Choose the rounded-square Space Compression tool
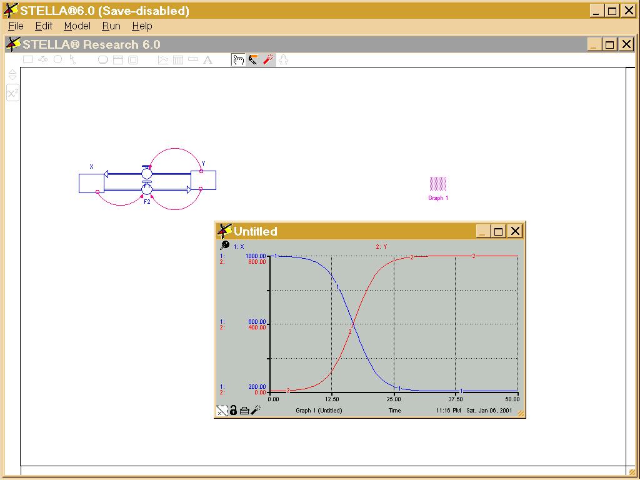The image size is (640, 480). click(133, 60)
